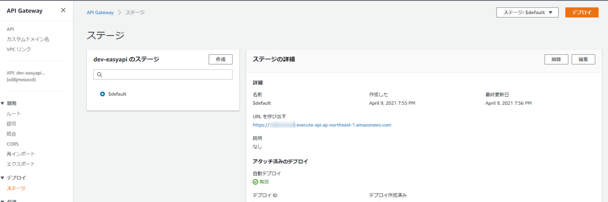Open エクスポート page
608x202 pixels.
21,164
